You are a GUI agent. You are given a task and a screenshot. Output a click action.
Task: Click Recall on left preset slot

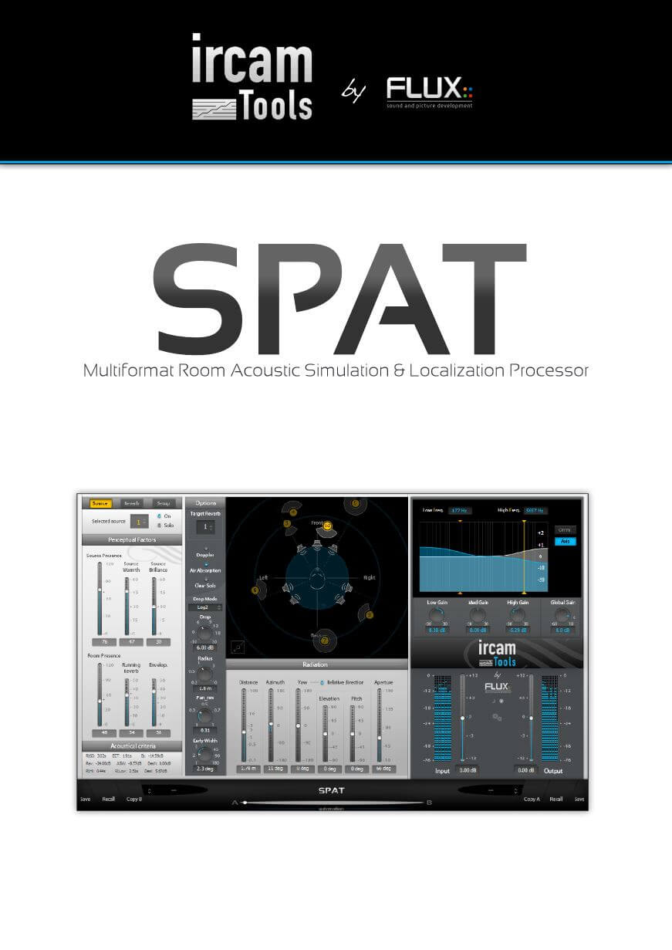109,800
